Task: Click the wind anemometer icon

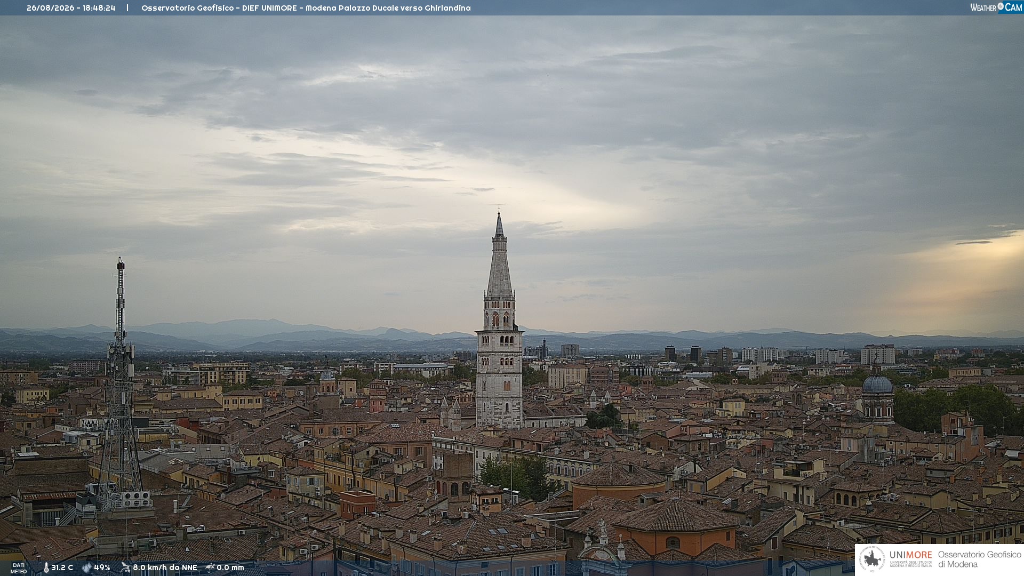Action: point(125,567)
